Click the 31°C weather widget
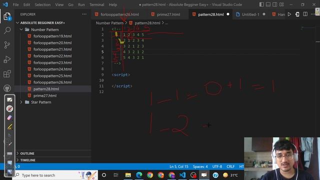This screenshot has width=320, height=180. [x=230, y=175]
